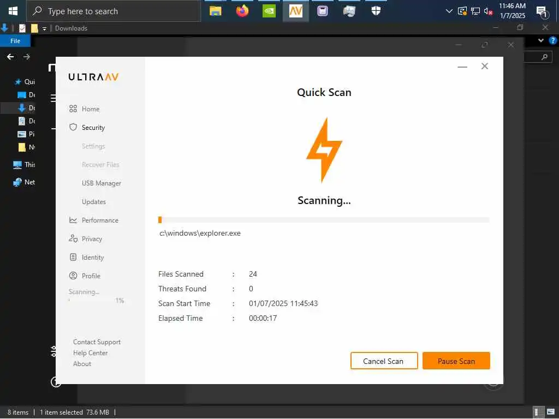Click the scan progress bar
559x419 pixels.
coord(324,220)
